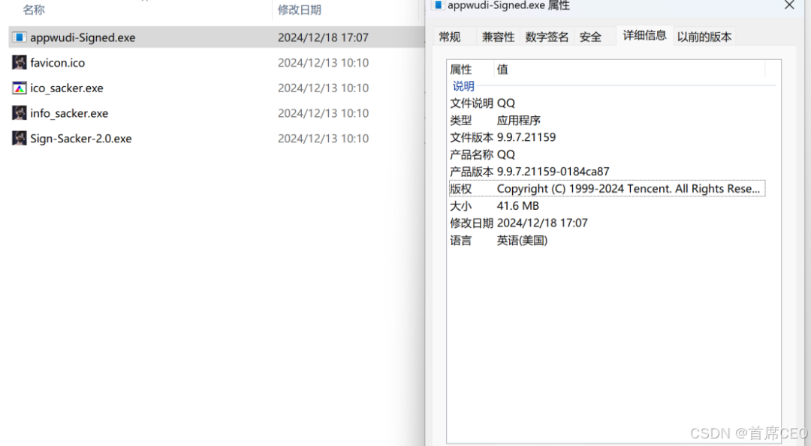Screen dimensions: 811x446
Task: Click the date 2024/12/18 17:07 in file list
Action: pos(323,37)
